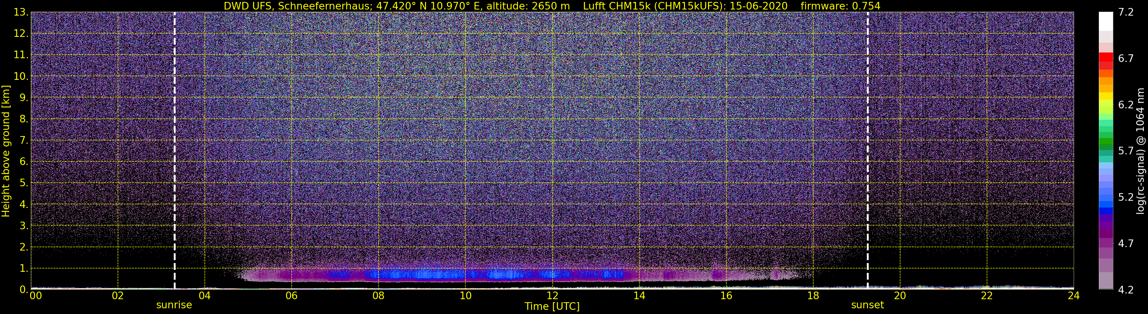Click the height axis tick '9.'
1148x314 pixels.
[24, 98]
